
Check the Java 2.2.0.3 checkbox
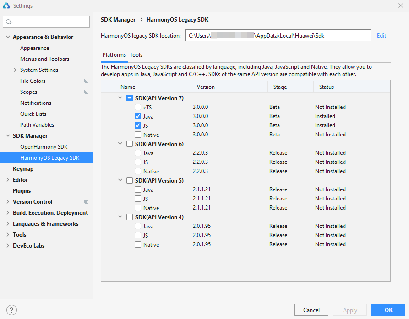[138, 153]
